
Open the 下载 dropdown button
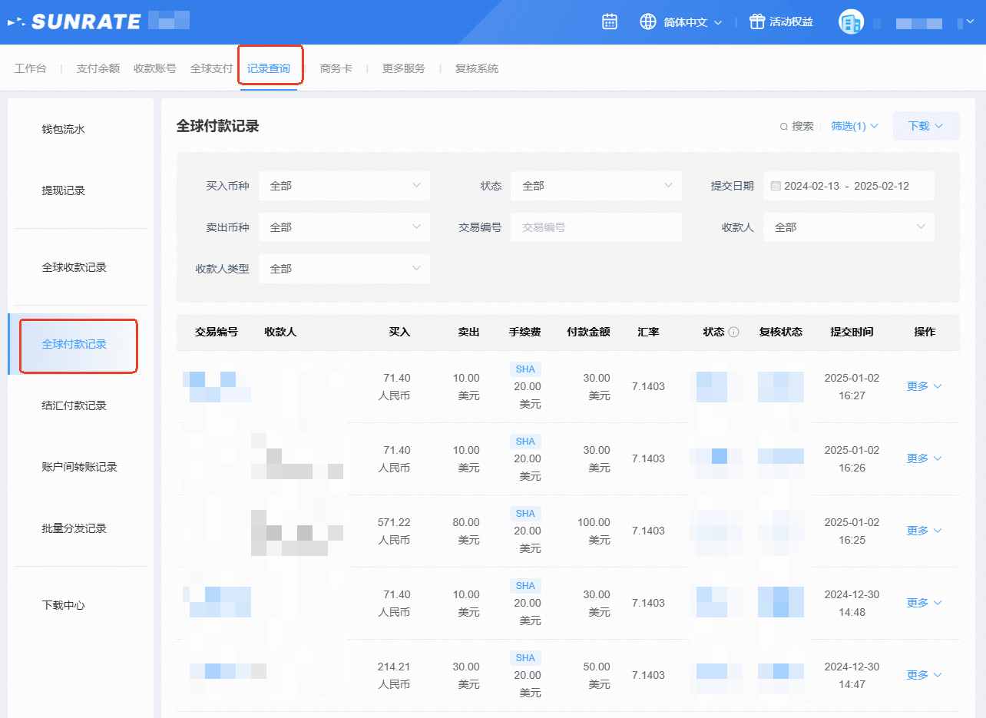click(925, 126)
